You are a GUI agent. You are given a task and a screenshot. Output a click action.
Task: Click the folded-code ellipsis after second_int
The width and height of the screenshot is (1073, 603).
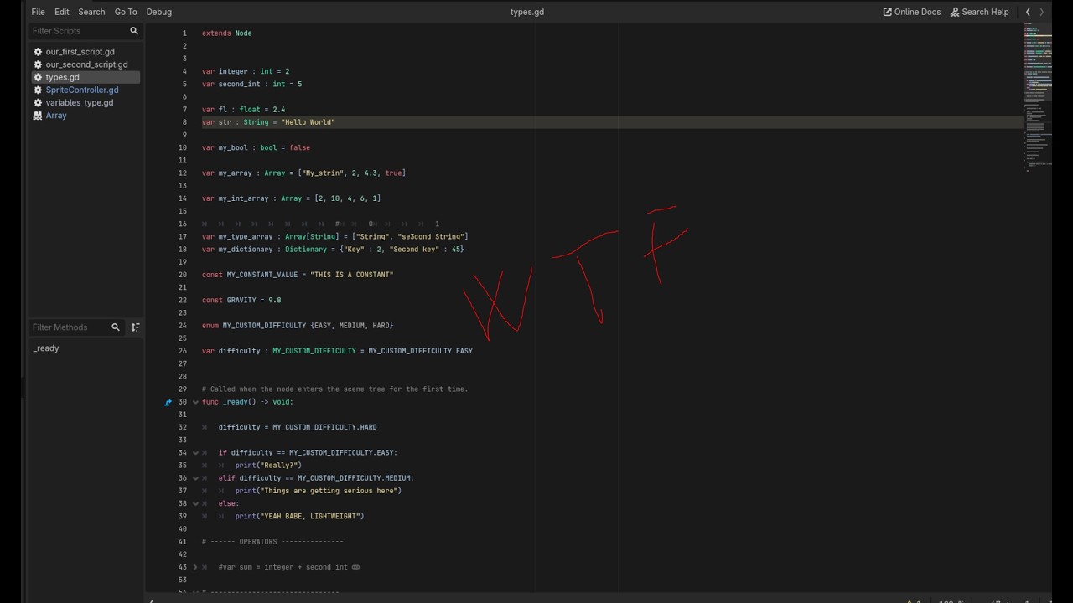(355, 567)
